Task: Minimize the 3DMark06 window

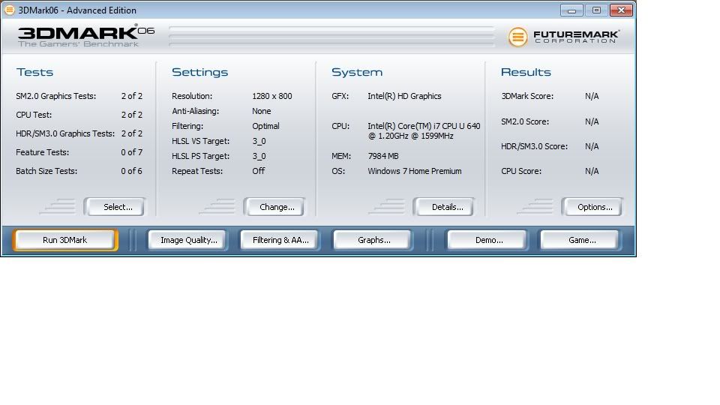Action: 571,10
